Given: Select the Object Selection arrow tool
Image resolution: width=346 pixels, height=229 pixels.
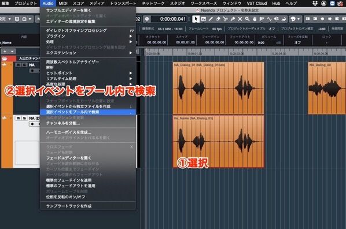Looking at the screenshot, I should click(x=196, y=19).
